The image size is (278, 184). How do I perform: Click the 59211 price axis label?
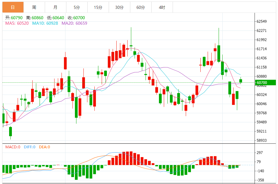click(x=262, y=132)
